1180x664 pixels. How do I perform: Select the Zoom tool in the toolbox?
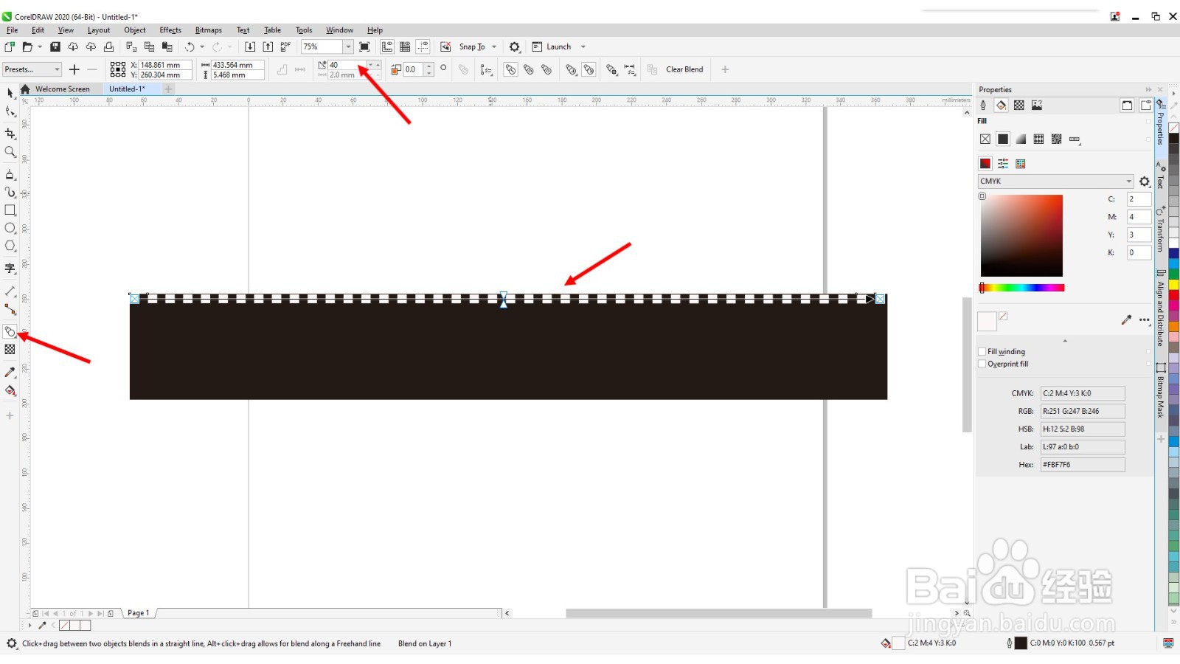tap(10, 152)
